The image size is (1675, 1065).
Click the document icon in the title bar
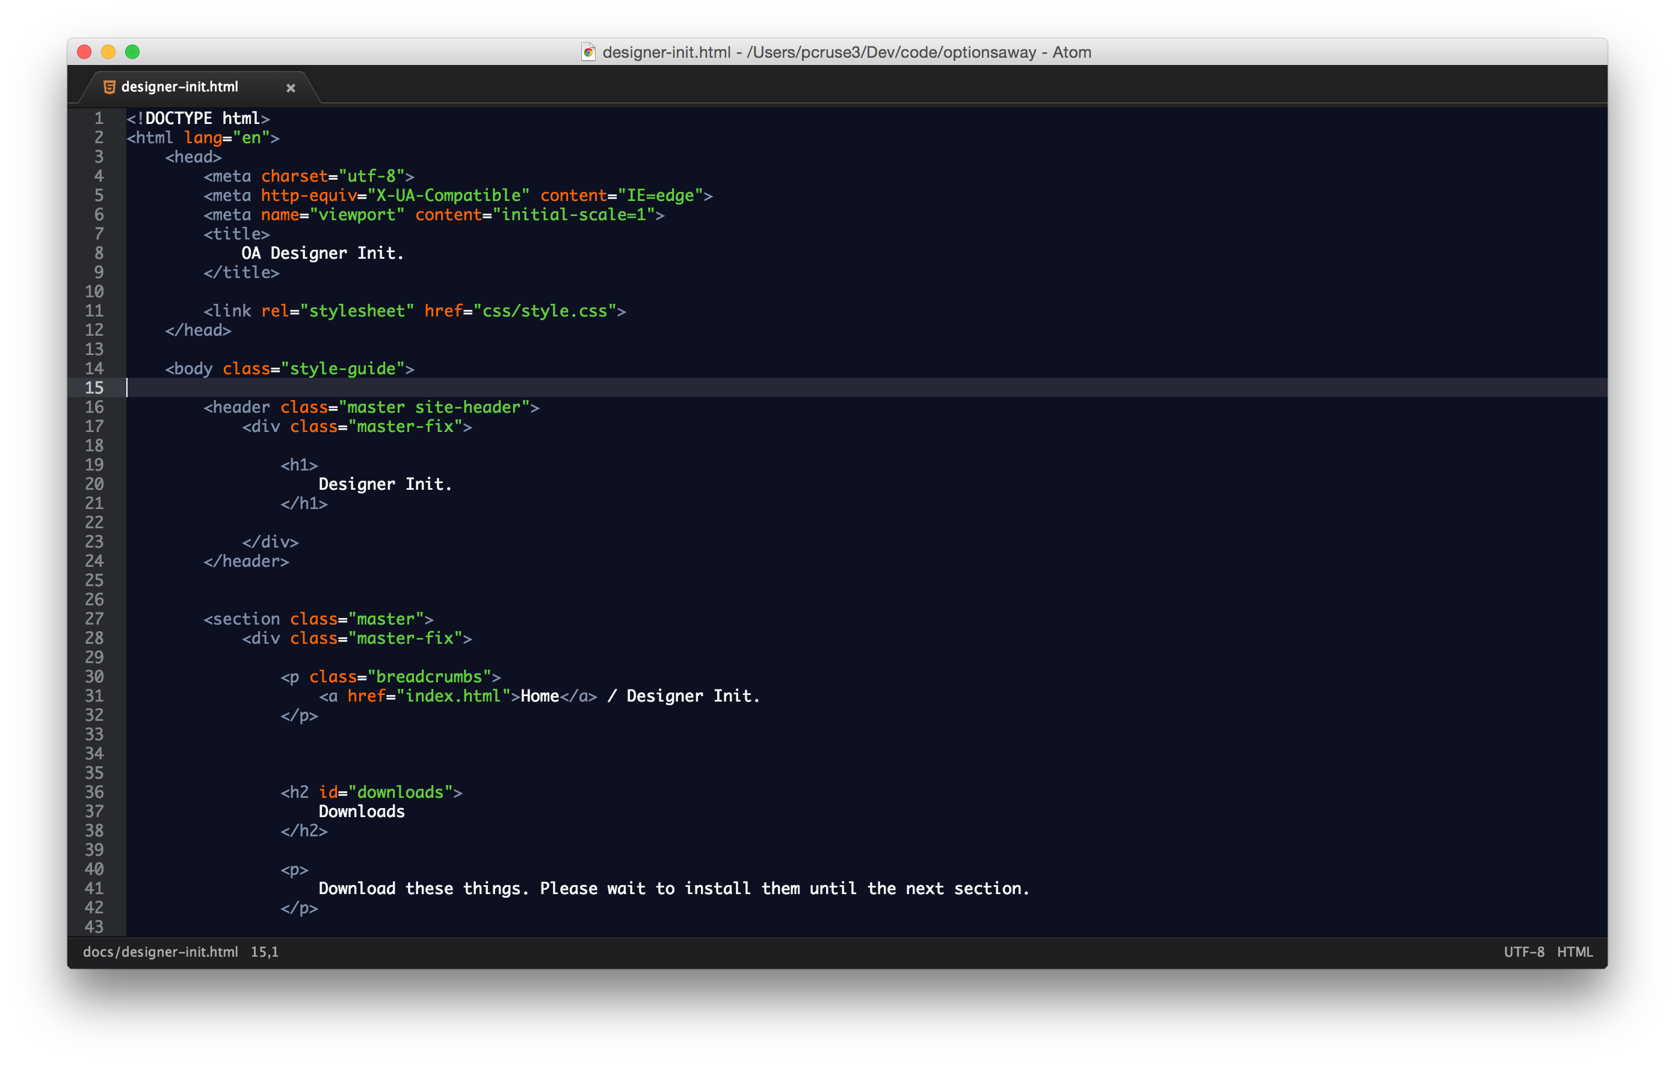[x=588, y=52]
